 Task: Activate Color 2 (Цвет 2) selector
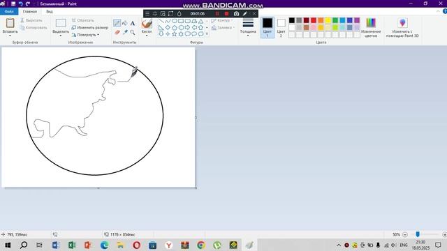click(x=281, y=28)
